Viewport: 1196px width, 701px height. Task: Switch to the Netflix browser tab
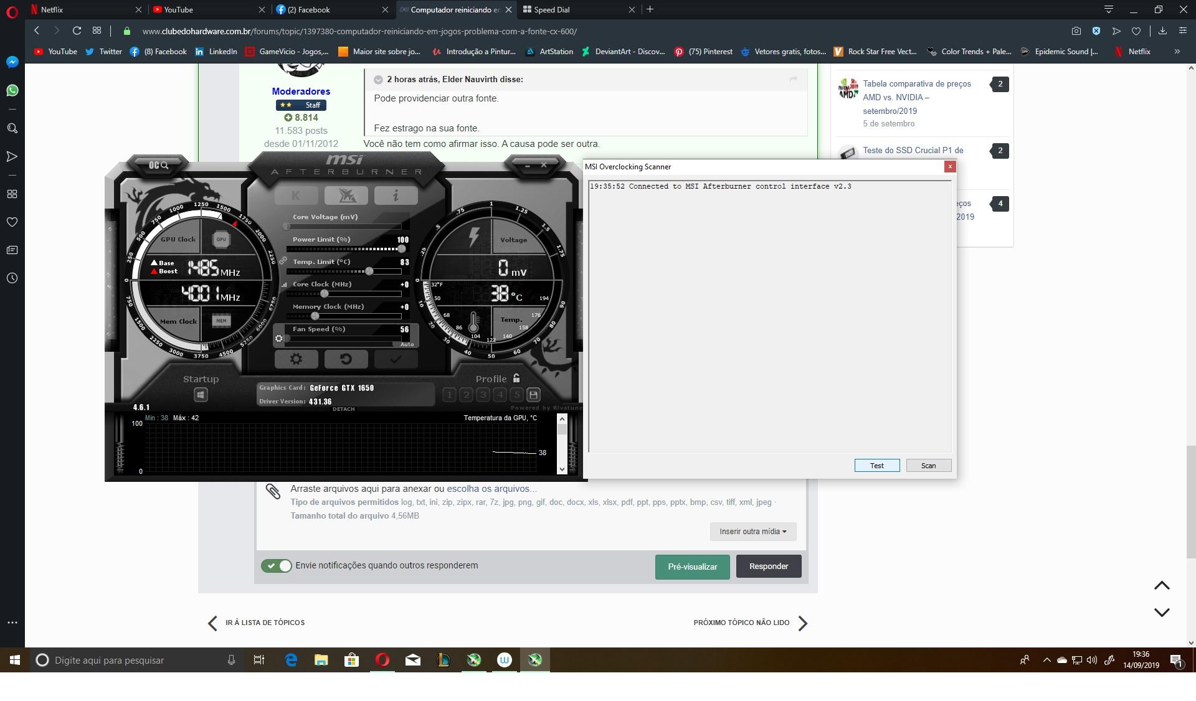(85, 9)
